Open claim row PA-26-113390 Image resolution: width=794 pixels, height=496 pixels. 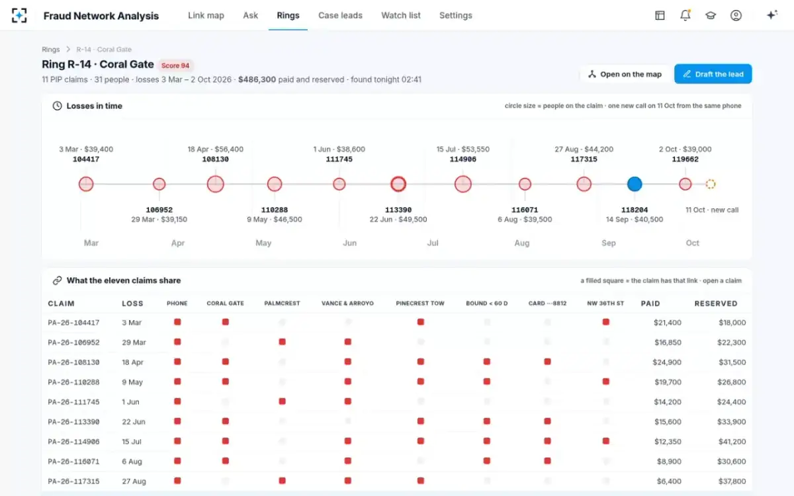coord(397,422)
